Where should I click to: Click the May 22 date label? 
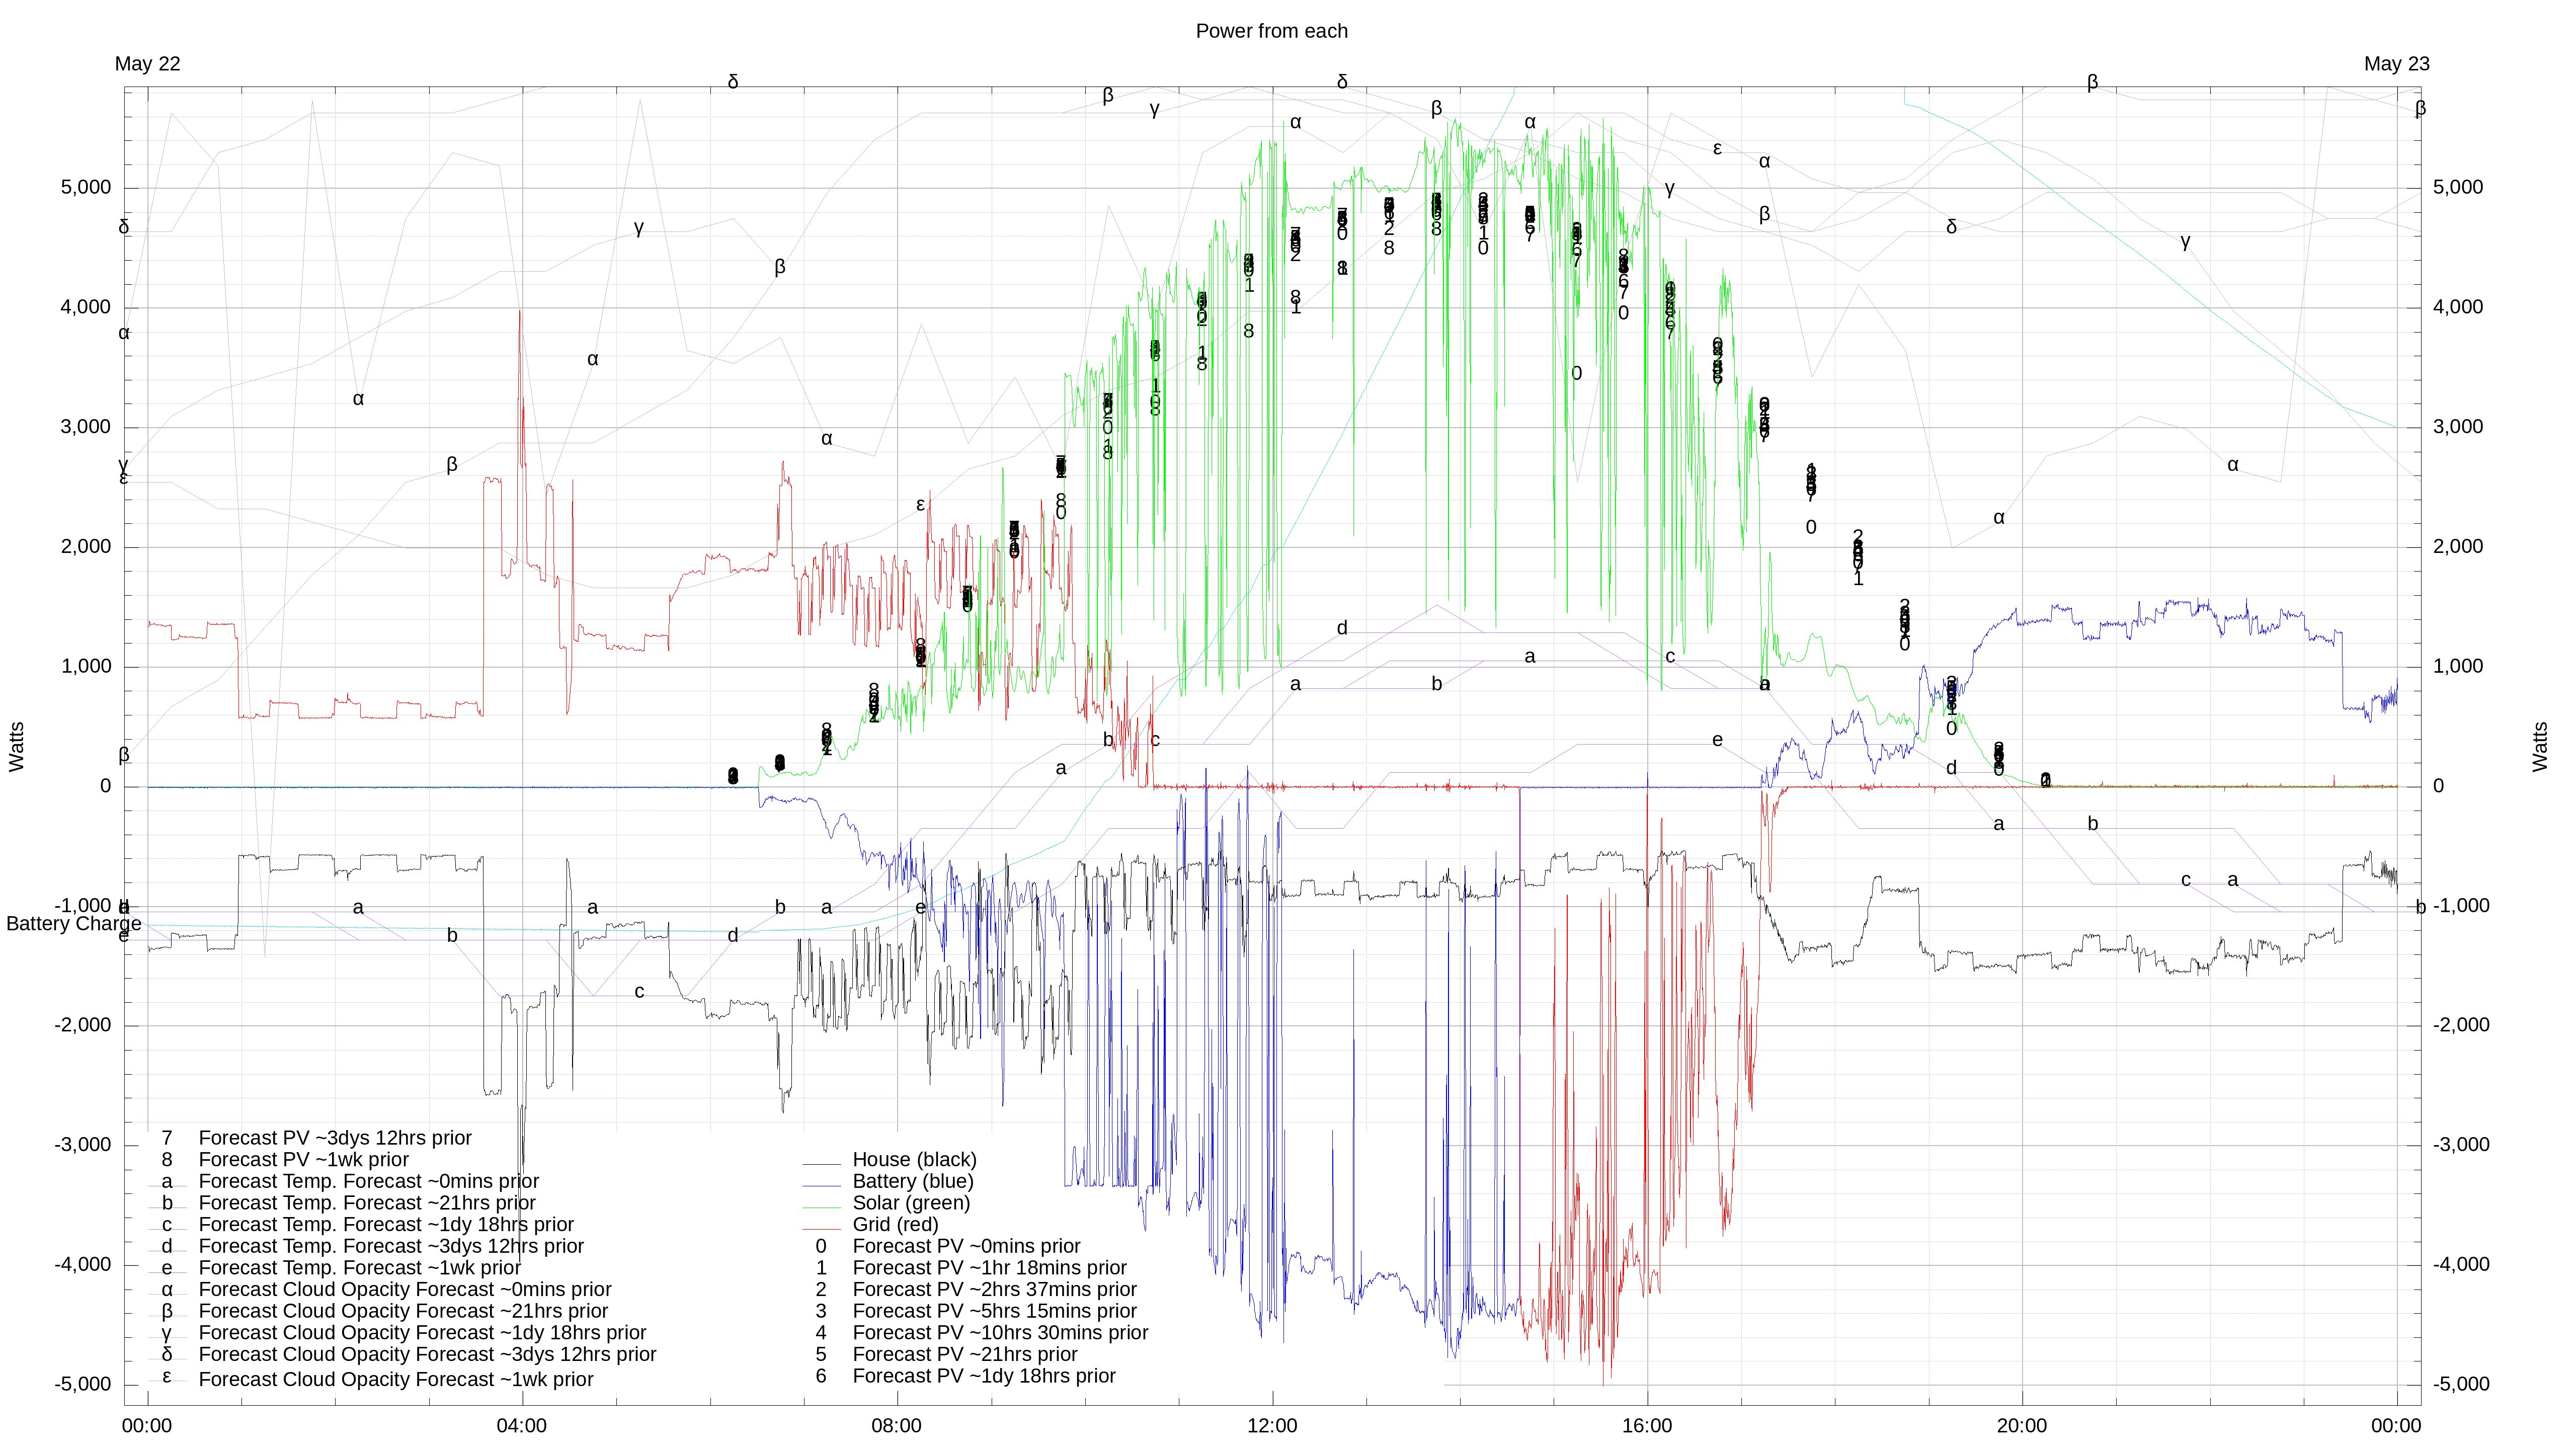(147, 64)
